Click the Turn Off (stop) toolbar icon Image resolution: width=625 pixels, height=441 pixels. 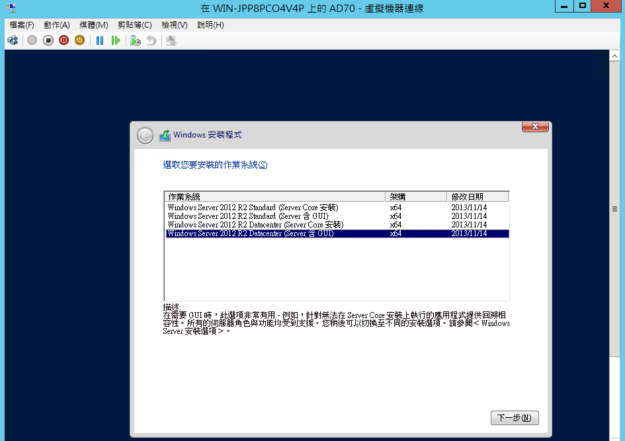48,40
